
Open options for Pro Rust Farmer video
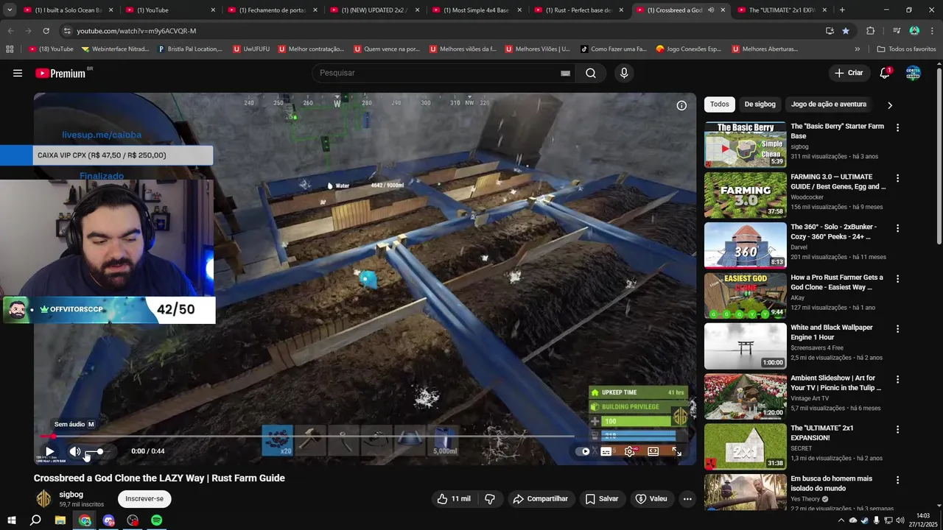coord(897,278)
